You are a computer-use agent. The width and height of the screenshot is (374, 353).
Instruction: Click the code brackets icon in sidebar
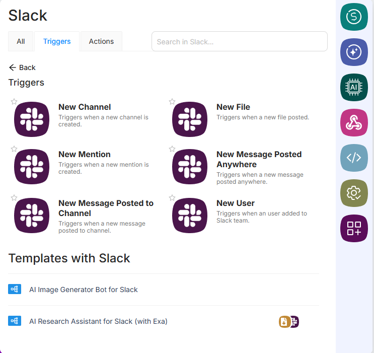coord(354,158)
